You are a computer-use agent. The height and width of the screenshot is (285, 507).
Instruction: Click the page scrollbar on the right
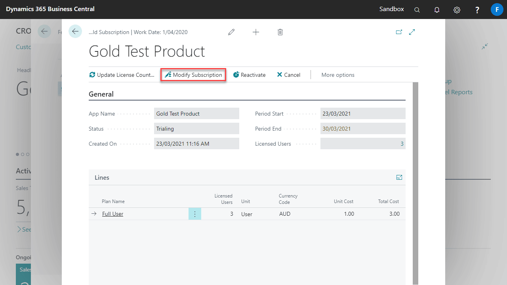click(x=416, y=183)
